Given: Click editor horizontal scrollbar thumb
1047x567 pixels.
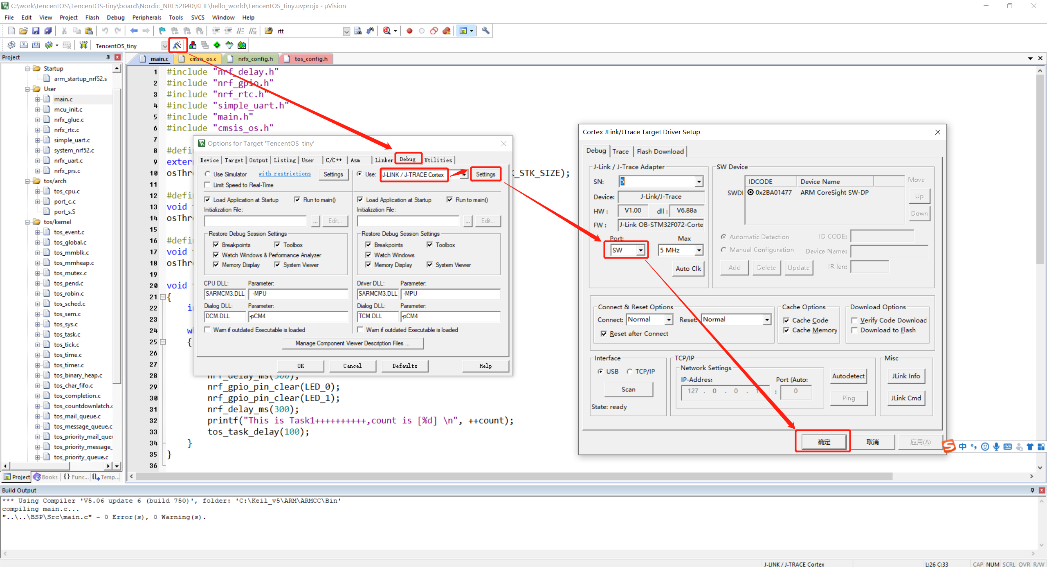Looking at the screenshot, I should (x=514, y=477).
